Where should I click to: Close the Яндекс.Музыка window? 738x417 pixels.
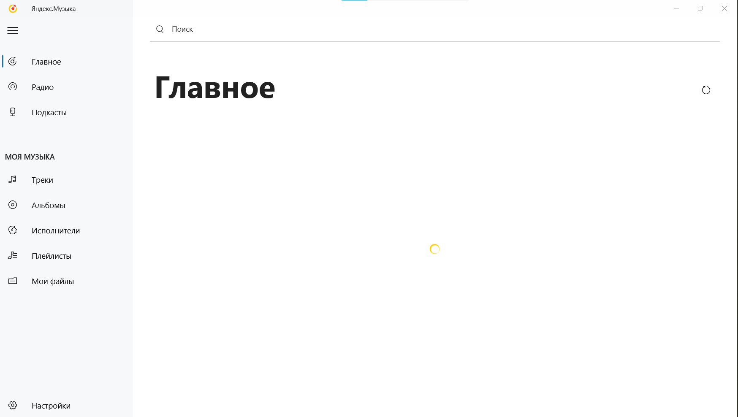pyautogui.click(x=724, y=8)
